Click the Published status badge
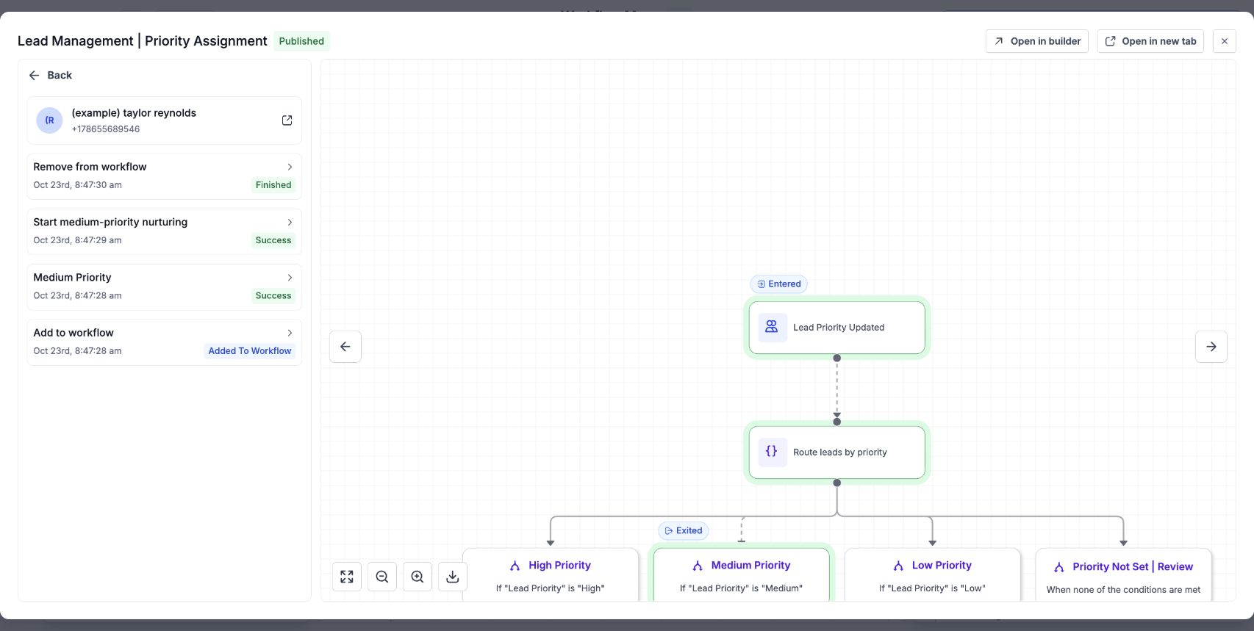This screenshot has width=1254, height=631. 301,41
